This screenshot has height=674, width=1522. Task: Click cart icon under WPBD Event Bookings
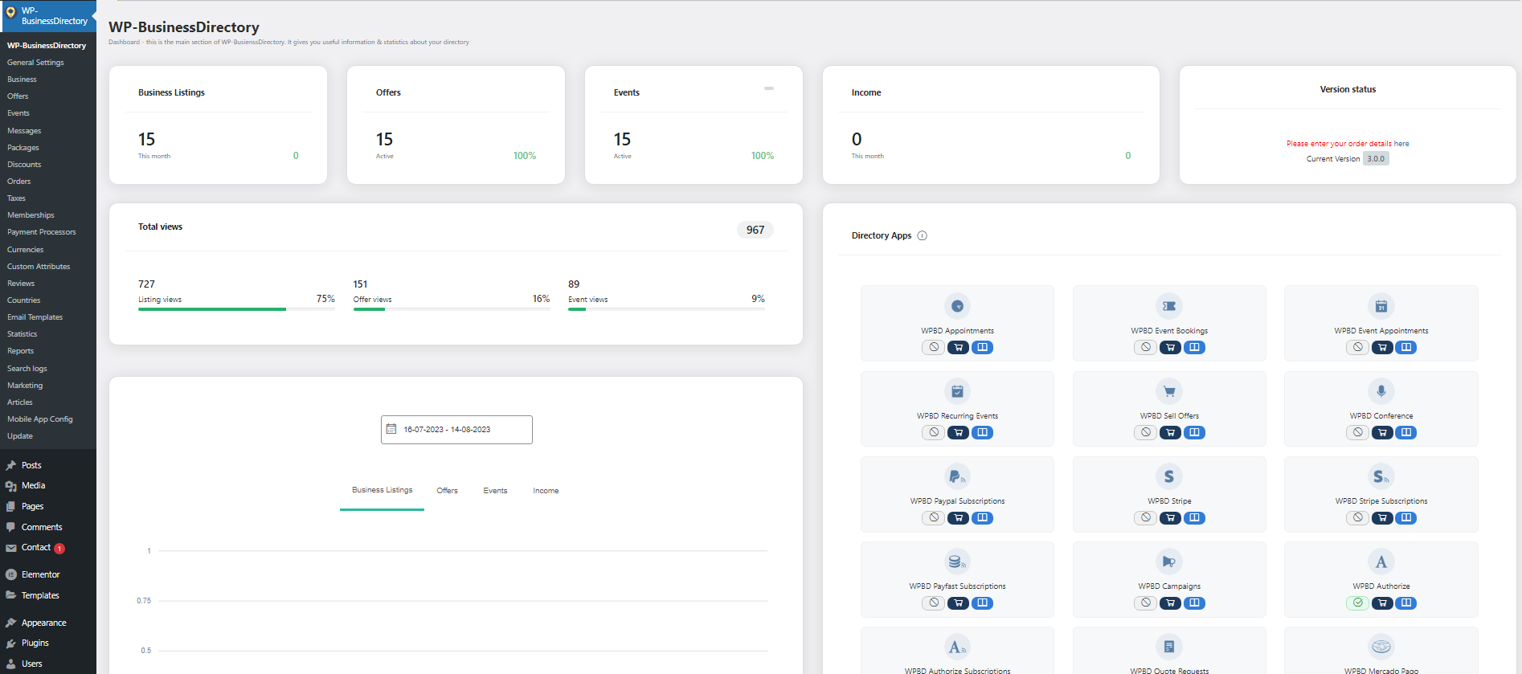point(1170,348)
